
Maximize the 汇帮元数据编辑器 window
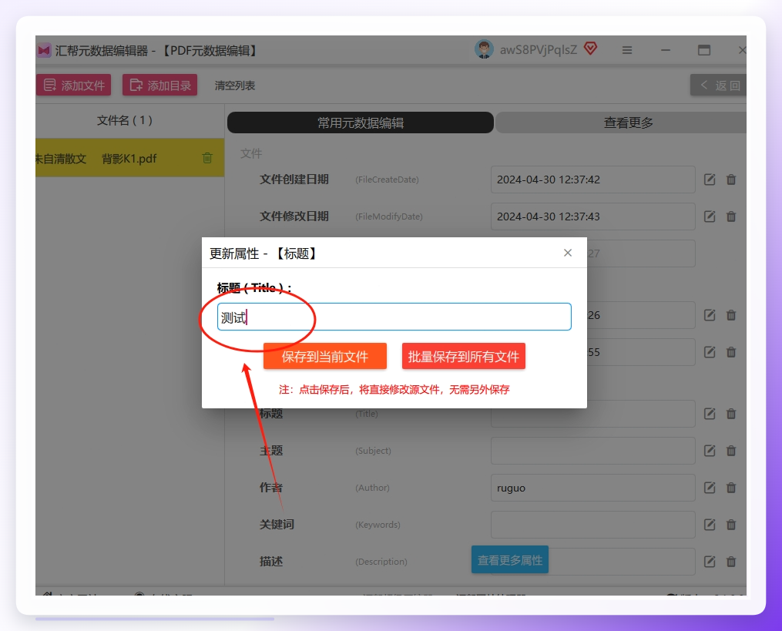click(x=703, y=50)
